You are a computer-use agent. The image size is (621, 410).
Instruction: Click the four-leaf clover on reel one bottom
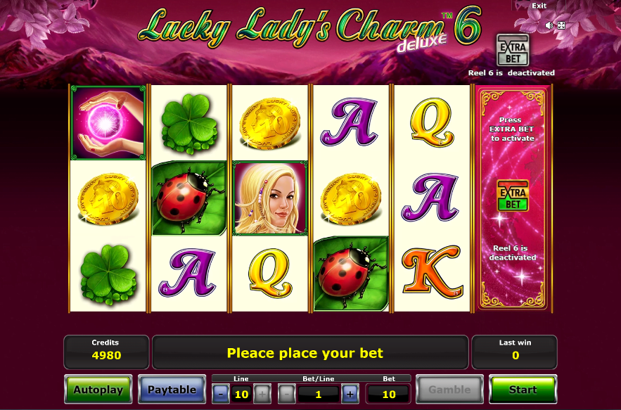coord(108,274)
